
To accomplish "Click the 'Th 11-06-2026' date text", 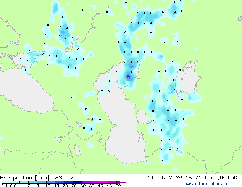I will tap(160, 178).
